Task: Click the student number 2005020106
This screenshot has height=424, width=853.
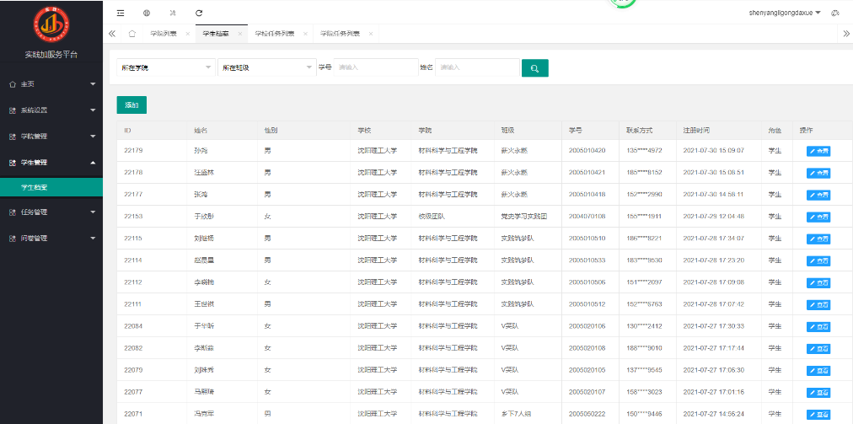Action: (587, 326)
